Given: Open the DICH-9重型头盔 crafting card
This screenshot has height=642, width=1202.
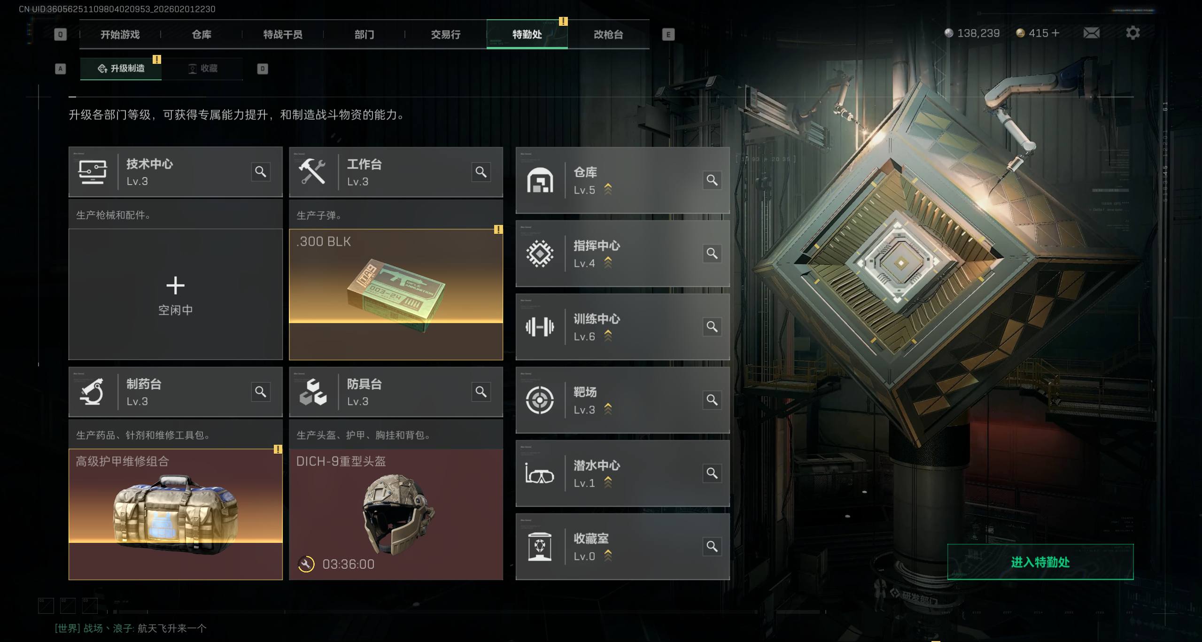Looking at the screenshot, I should [x=396, y=514].
